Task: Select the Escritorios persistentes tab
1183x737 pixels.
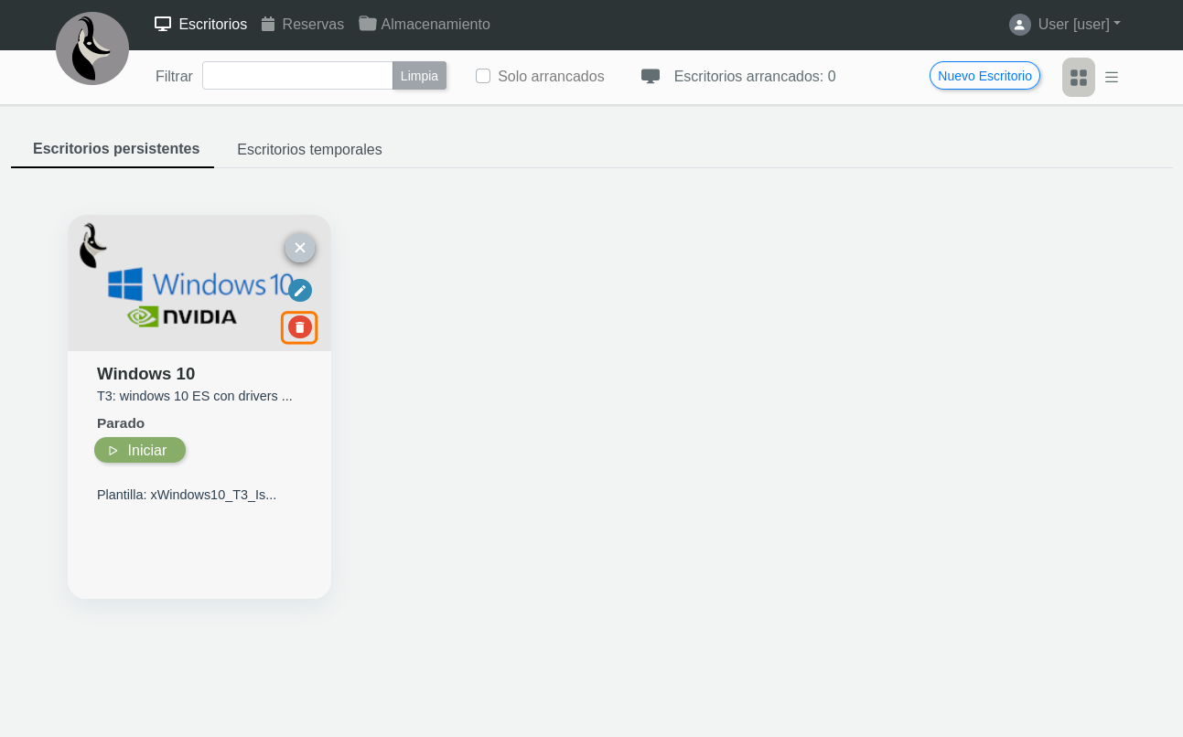Action: (x=116, y=149)
